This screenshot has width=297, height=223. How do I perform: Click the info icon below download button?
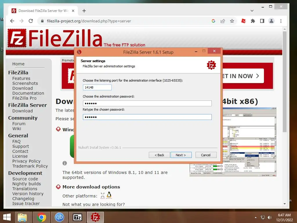click(65, 163)
